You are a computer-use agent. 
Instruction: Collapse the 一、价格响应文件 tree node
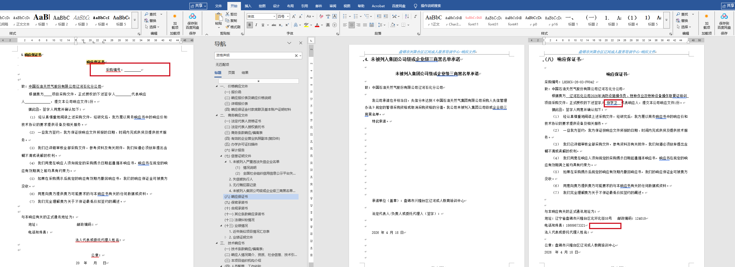click(x=217, y=86)
